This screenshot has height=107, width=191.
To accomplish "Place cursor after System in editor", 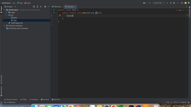I will [73, 16].
